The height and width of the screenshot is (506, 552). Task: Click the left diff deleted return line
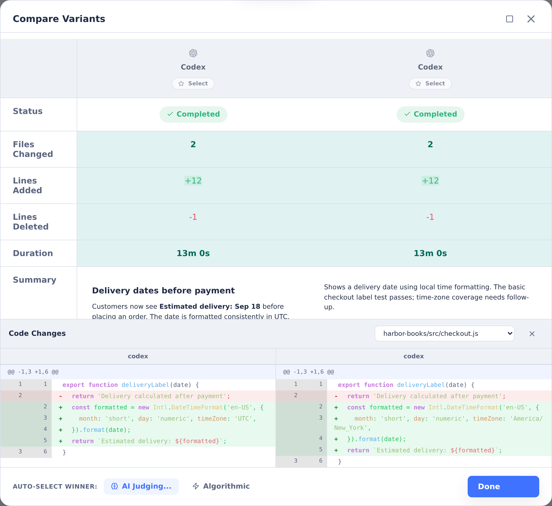138,396
